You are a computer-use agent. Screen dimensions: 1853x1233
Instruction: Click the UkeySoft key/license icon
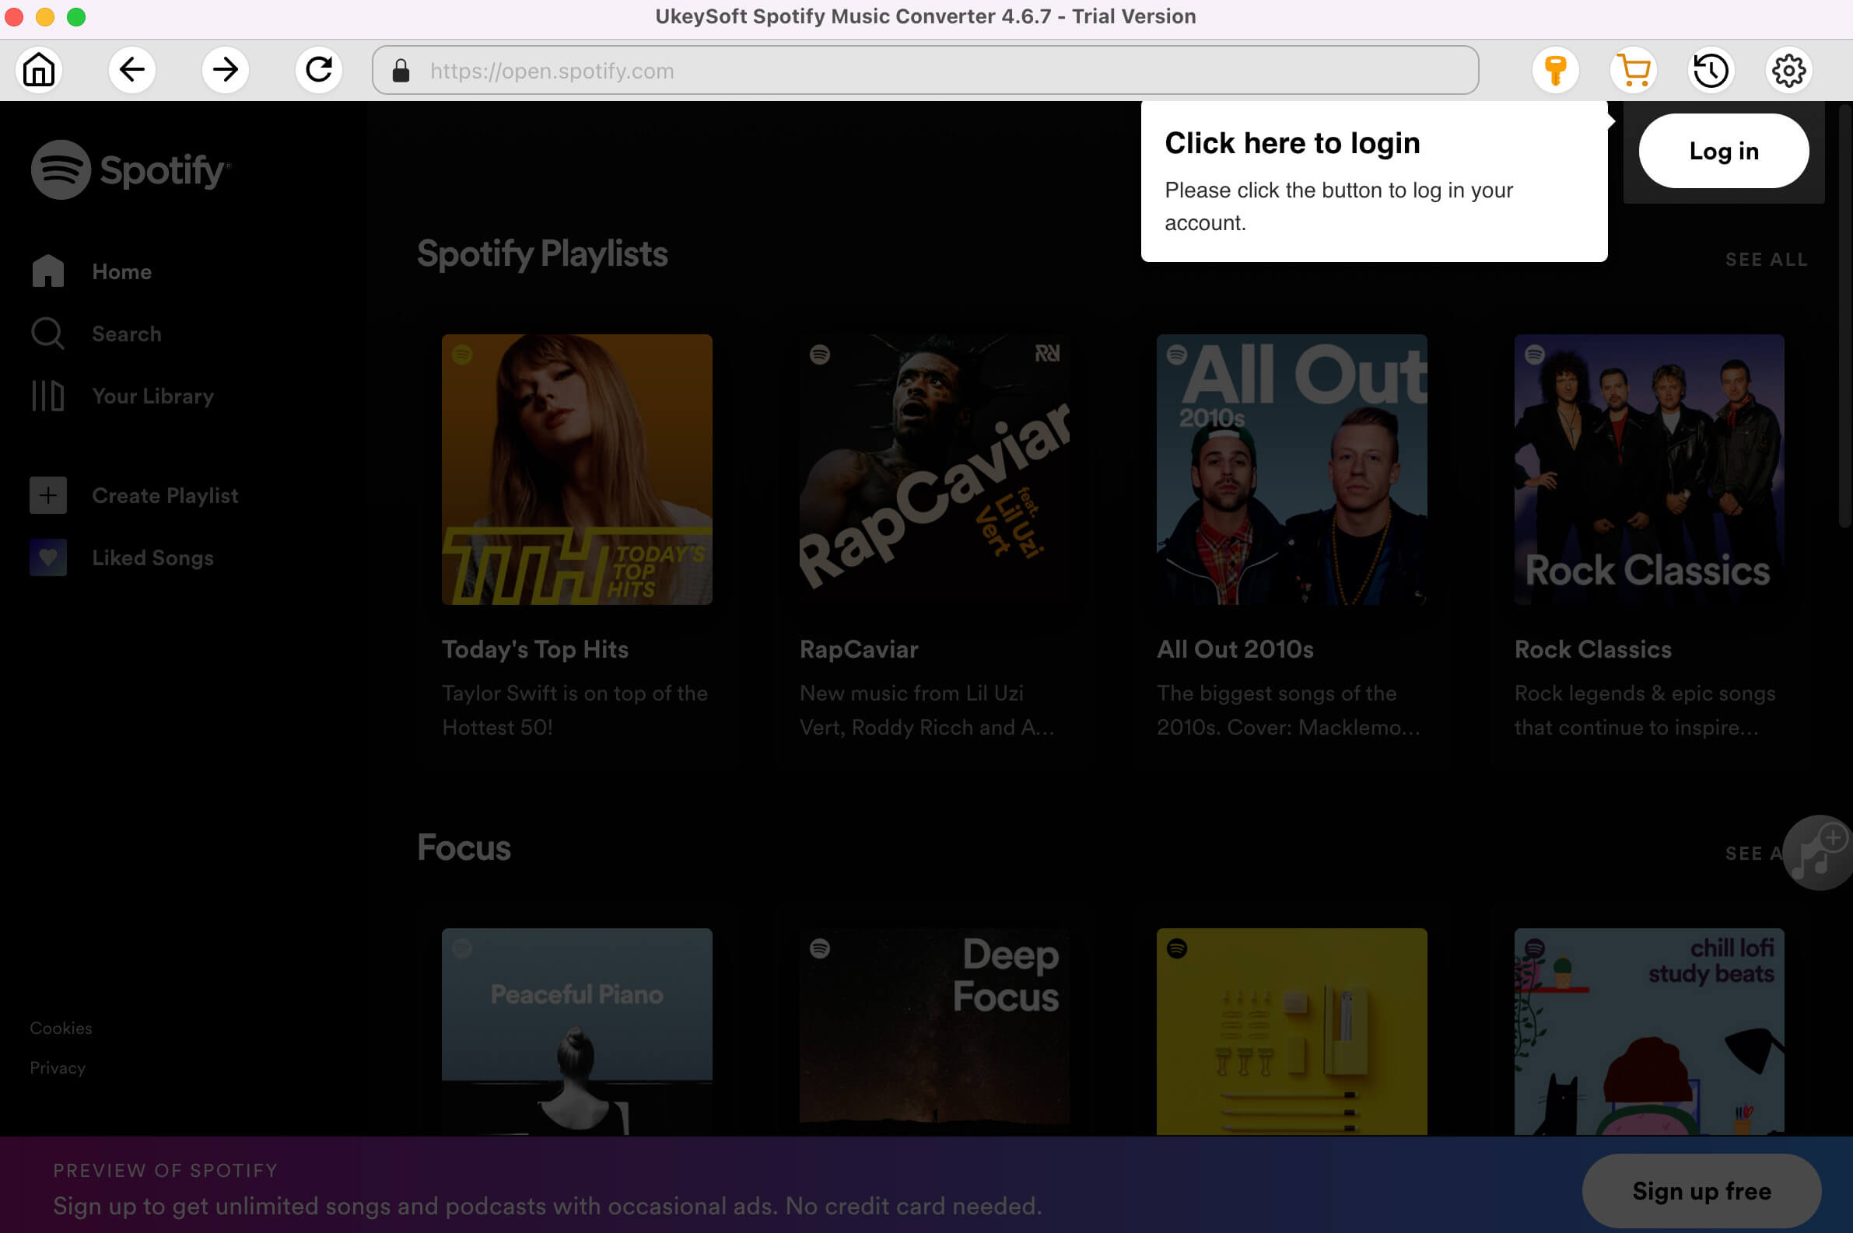pyautogui.click(x=1557, y=70)
